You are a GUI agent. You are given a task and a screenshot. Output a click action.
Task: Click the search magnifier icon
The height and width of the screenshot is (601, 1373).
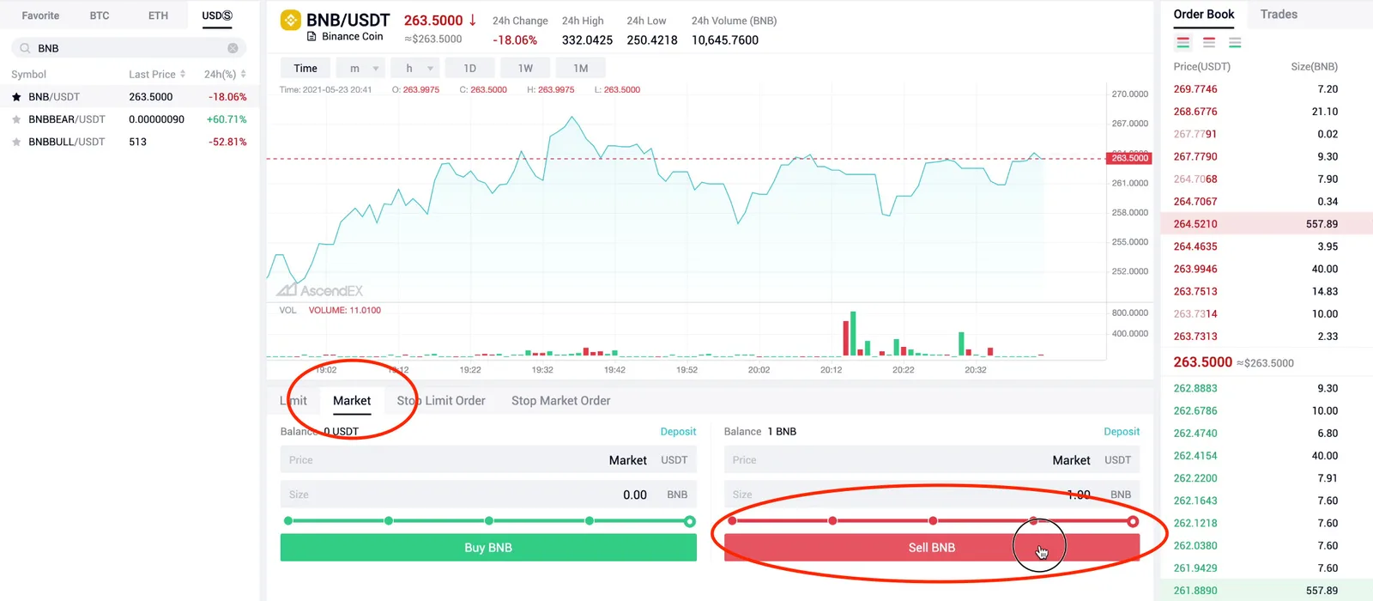[25, 48]
